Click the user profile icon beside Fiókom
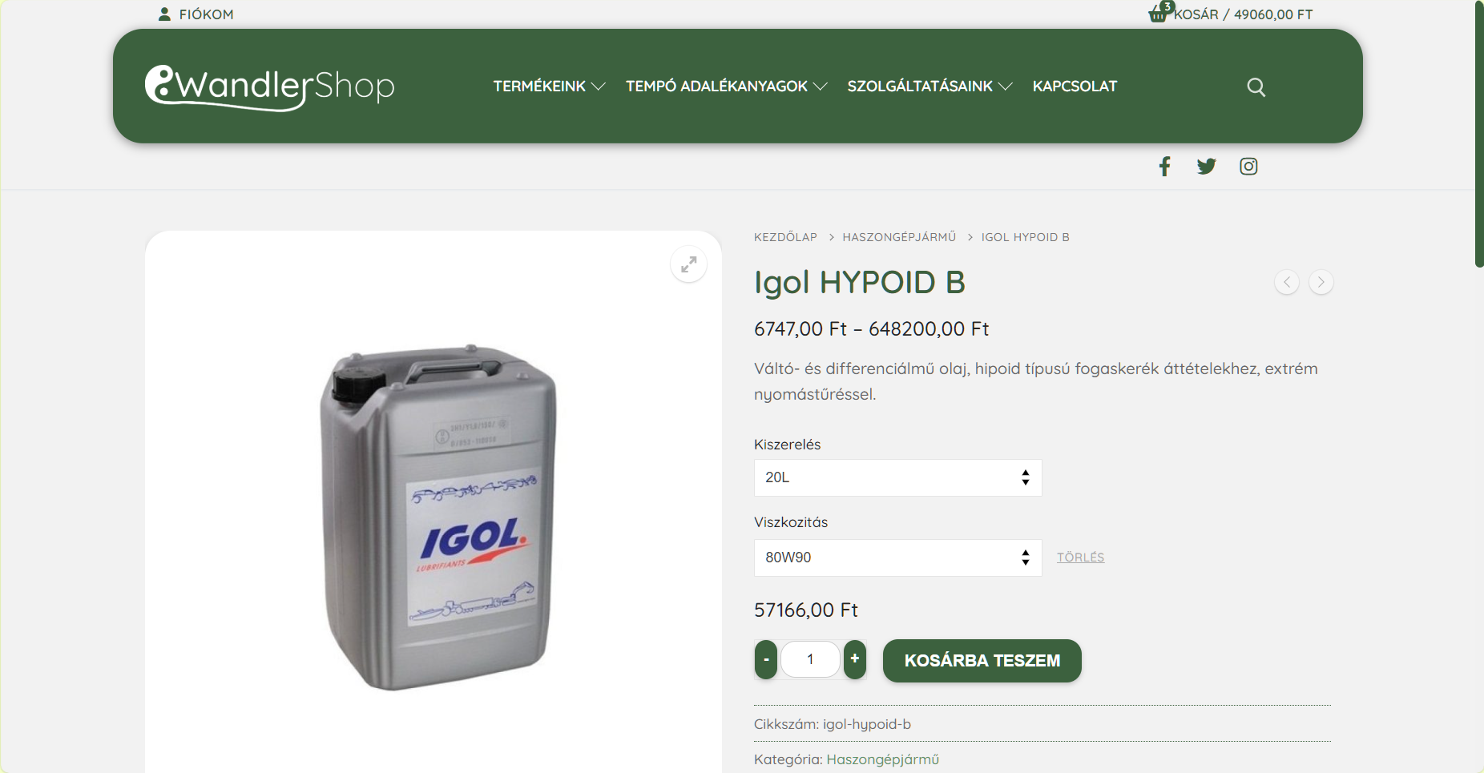1484x773 pixels. [164, 14]
